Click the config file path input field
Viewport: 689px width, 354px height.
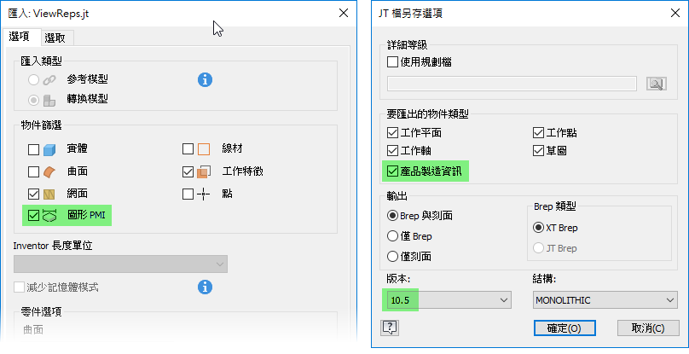tap(512, 83)
